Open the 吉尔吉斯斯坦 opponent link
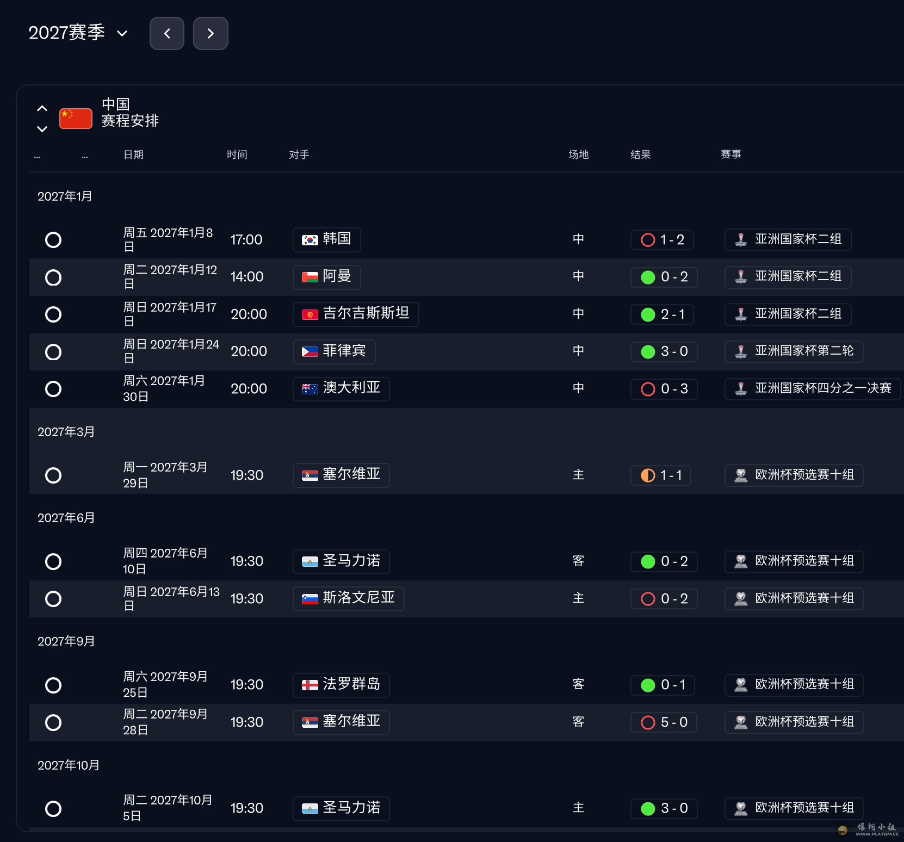Screen dimensions: 904x842 (356, 314)
